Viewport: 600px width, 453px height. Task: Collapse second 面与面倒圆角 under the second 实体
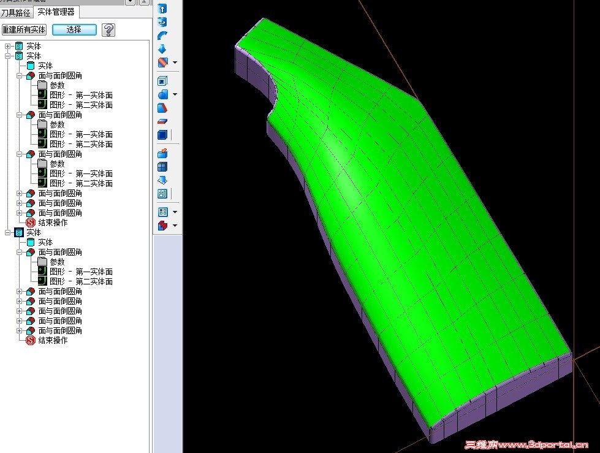coord(20,115)
